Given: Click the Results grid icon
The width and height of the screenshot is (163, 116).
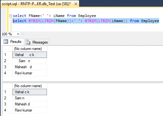Looking at the screenshot, I should 6,41.
